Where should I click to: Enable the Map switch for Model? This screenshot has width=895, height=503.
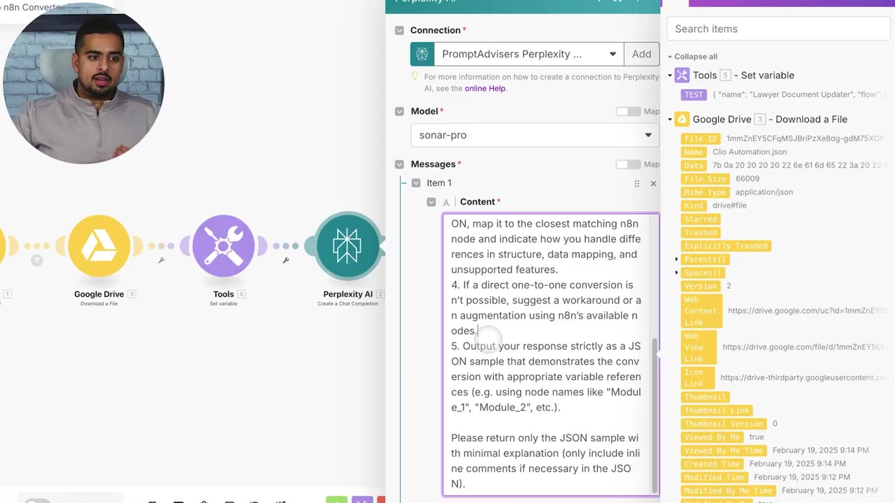628,112
